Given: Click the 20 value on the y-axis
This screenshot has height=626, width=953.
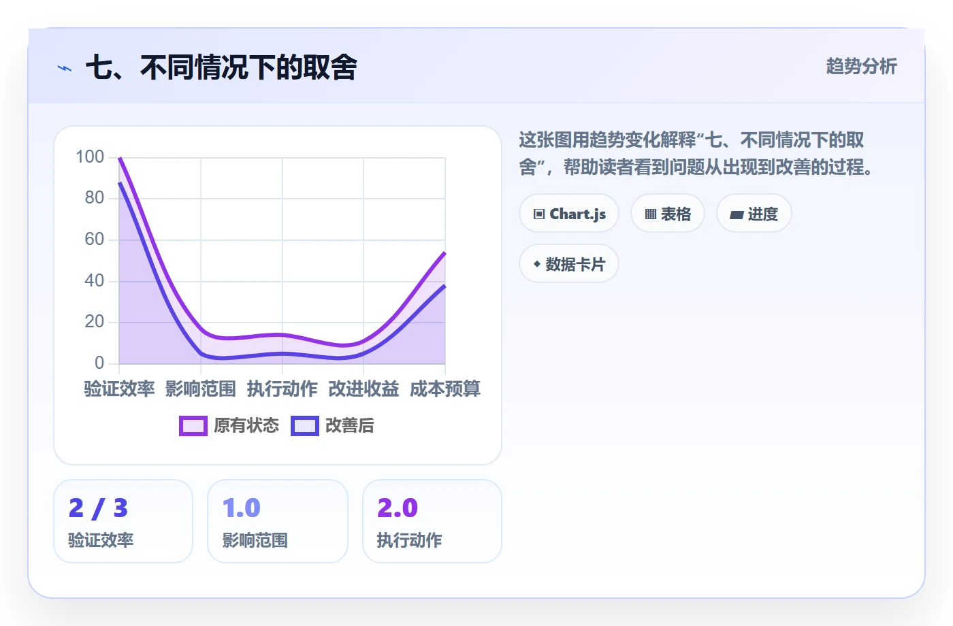Looking at the screenshot, I should (95, 322).
